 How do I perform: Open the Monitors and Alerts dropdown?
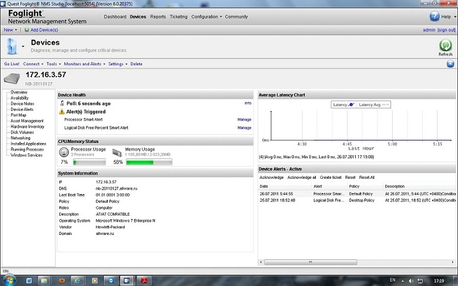[x=85, y=64]
